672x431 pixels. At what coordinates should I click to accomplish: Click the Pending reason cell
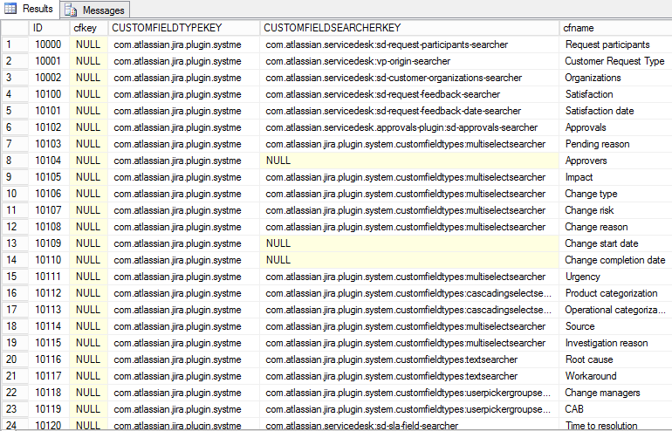coord(615,144)
